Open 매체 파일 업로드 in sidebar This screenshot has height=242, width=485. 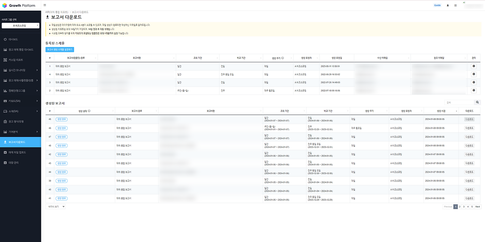coord(20,152)
